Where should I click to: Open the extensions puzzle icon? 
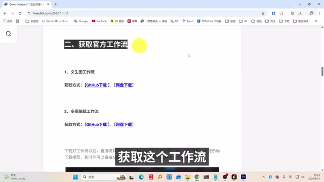coord(281,13)
